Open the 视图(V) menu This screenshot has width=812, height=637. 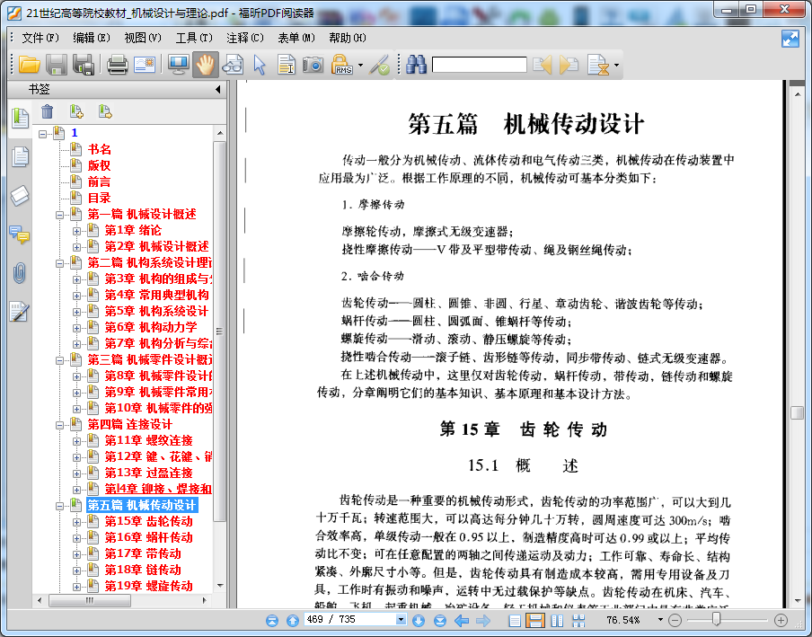pyautogui.click(x=143, y=38)
